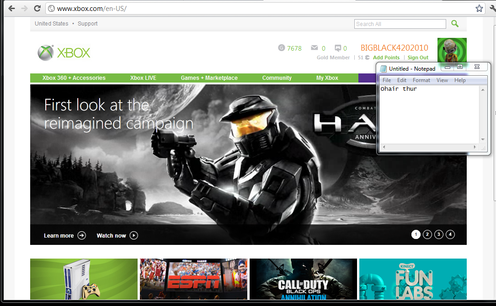
Task: Bookmark page with the star icon
Action: [x=479, y=9]
